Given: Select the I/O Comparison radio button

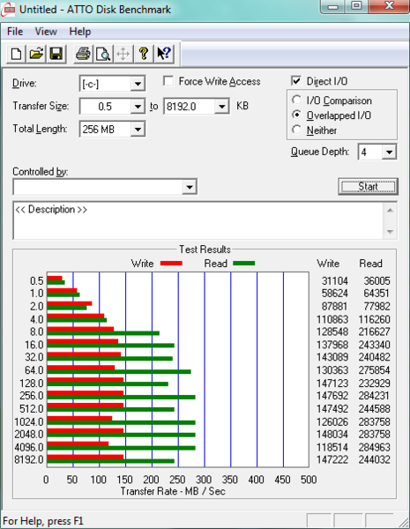Looking at the screenshot, I should (x=296, y=100).
